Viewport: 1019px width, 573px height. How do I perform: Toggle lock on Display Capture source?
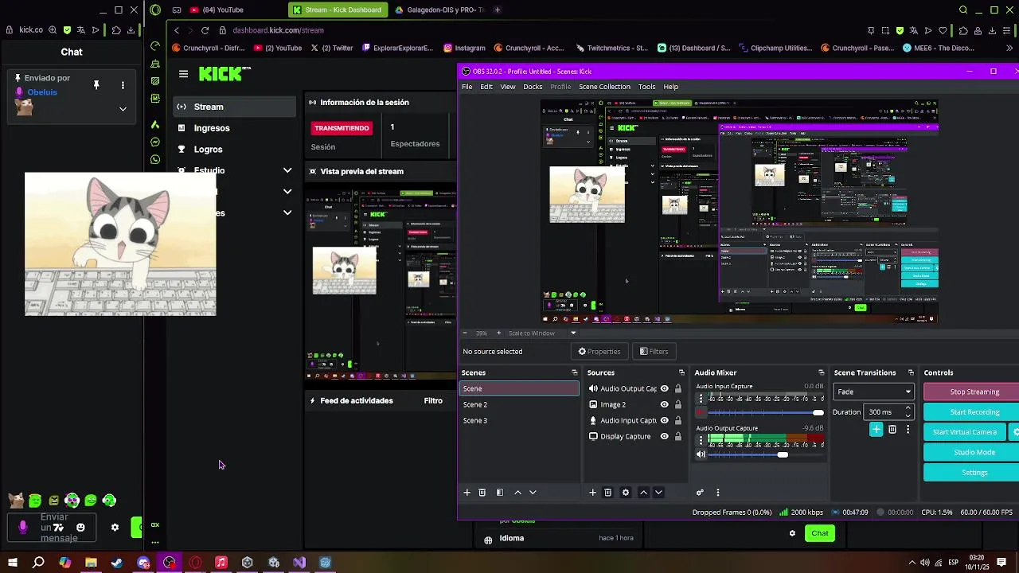678,436
